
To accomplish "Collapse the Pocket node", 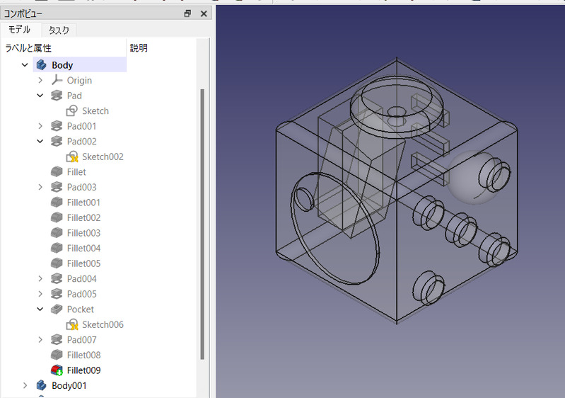I will pyautogui.click(x=40, y=309).
